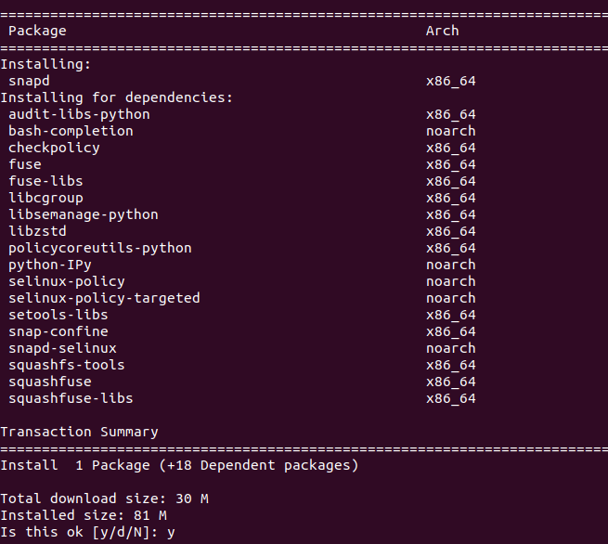Click the squashfs-tools package name
The width and height of the screenshot is (608, 544).
pyautogui.click(x=67, y=365)
